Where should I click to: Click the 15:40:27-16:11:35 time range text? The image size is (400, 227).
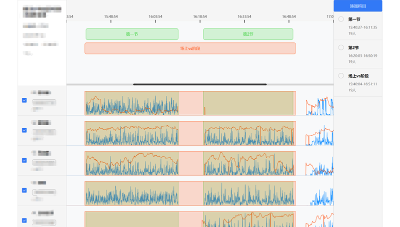(x=362, y=27)
